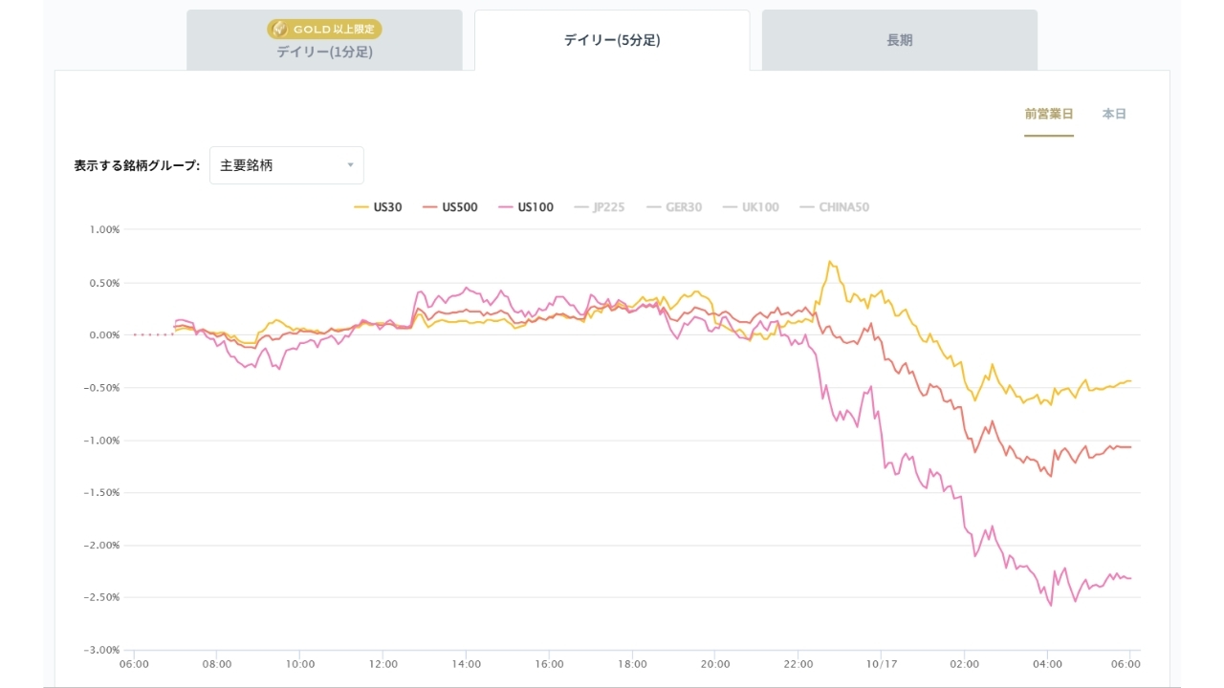Toggle US500 series in legend
This screenshot has width=1224, height=688.
449,207
